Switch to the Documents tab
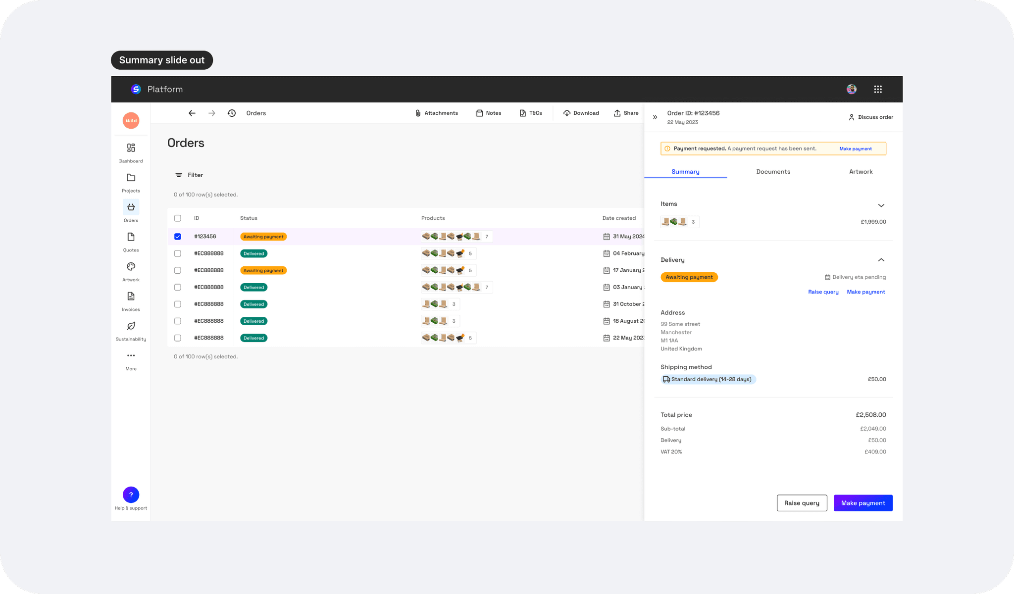This screenshot has height=594, width=1014. tap(773, 172)
